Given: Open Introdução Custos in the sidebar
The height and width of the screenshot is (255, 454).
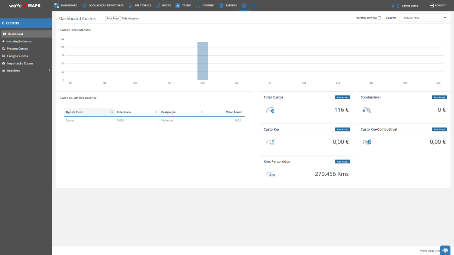Looking at the screenshot, I should pos(19,41).
